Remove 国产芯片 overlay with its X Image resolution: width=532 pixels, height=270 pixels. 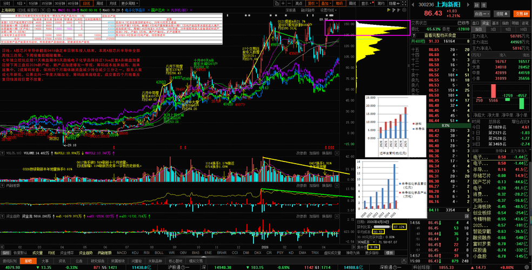click(x=168, y=10)
